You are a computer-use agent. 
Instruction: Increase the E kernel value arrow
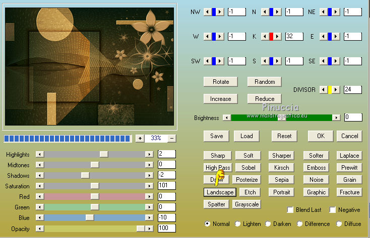(x=336, y=37)
